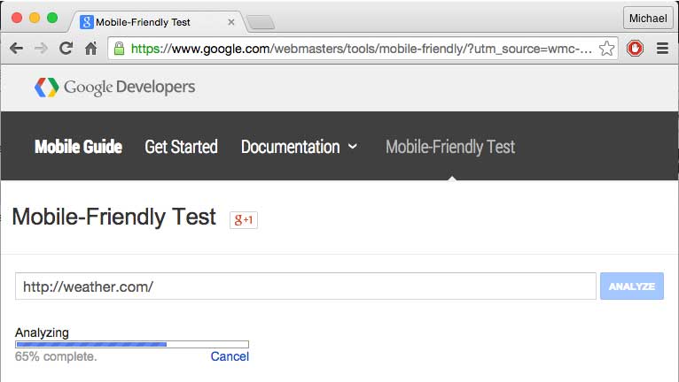Click the 65% complete status text
The width and height of the screenshot is (679, 382).
tap(56, 356)
